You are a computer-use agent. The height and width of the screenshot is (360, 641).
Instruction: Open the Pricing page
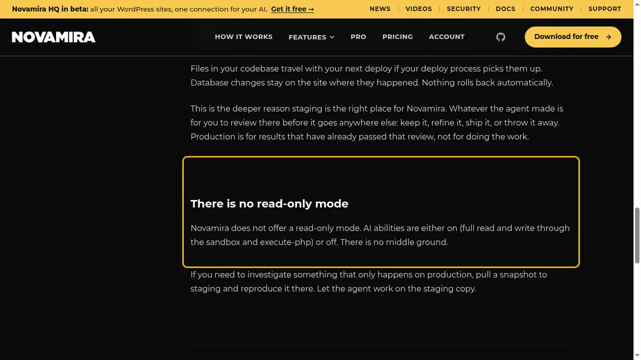[397, 37]
